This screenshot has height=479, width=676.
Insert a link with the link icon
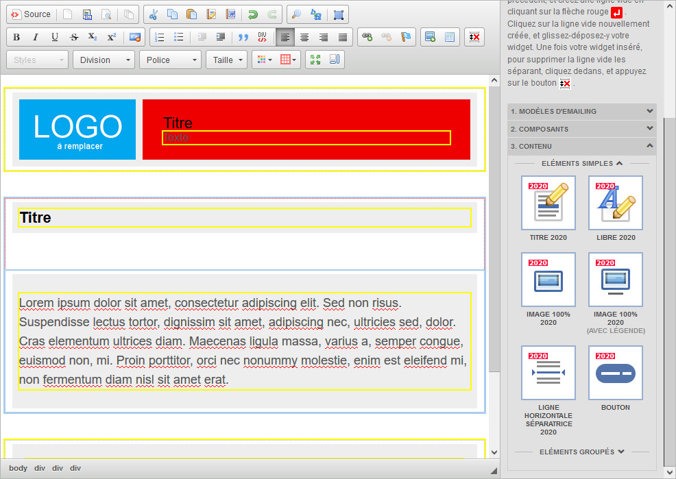(x=367, y=37)
